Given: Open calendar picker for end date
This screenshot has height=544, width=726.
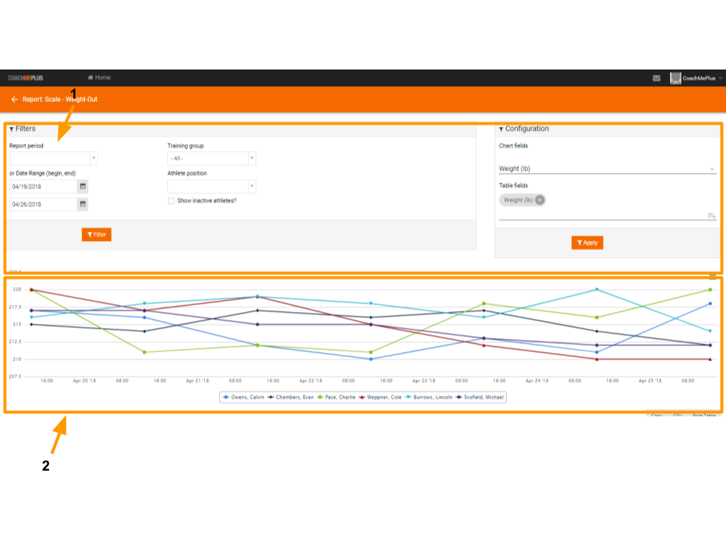Looking at the screenshot, I should coord(83,204).
